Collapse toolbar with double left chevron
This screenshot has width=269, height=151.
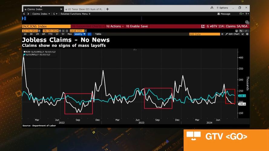pyautogui.click(x=222, y=34)
